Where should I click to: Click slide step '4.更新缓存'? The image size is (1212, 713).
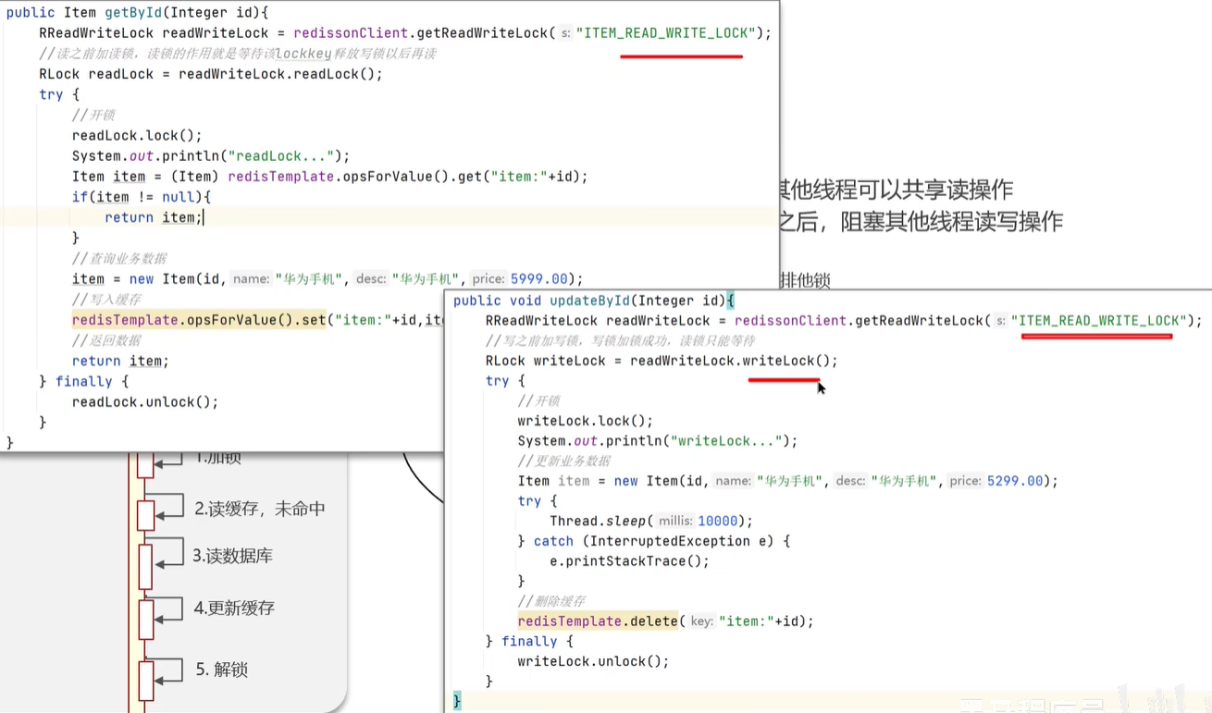[233, 609]
